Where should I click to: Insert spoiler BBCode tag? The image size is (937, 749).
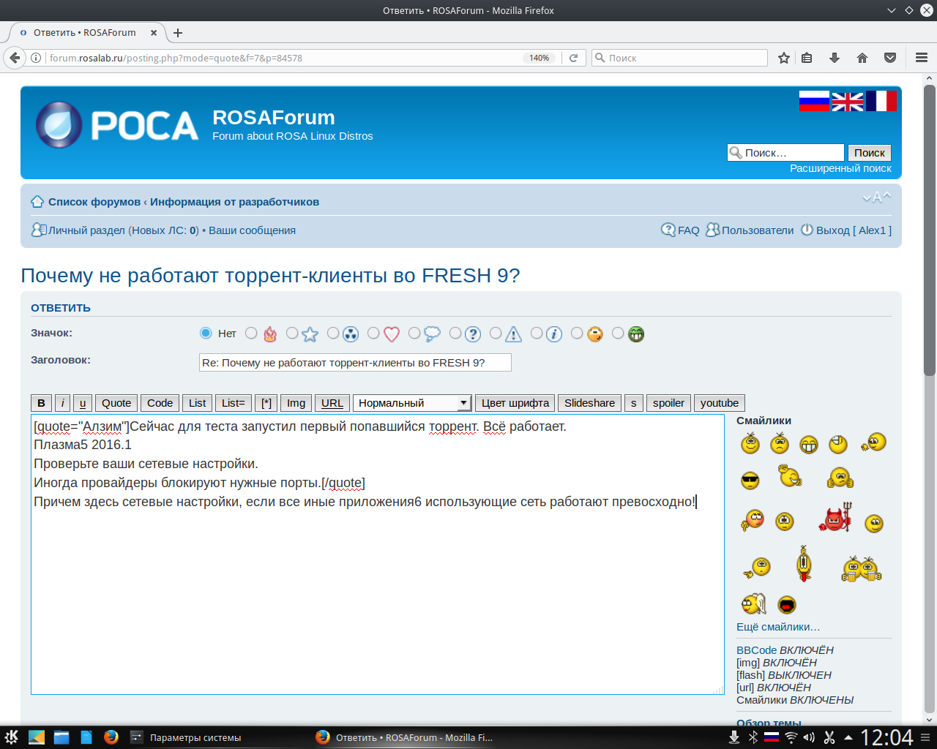pyautogui.click(x=668, y=403)
